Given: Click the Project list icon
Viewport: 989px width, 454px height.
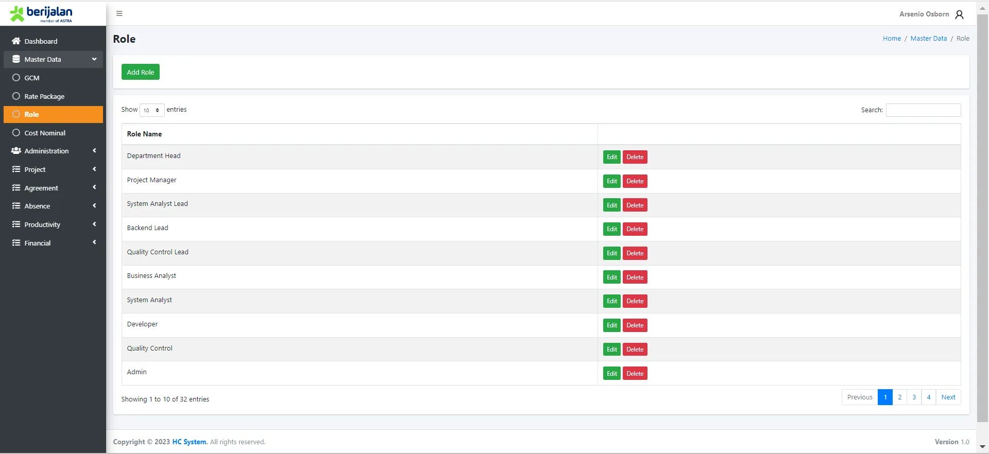Looking at the screenshot, I should coord(16,169).
